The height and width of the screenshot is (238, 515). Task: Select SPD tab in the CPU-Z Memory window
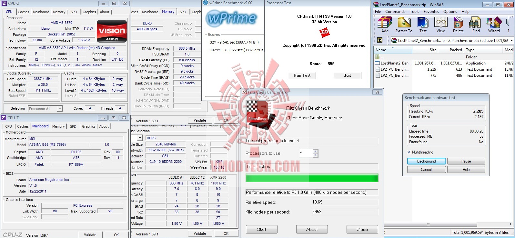183,12
